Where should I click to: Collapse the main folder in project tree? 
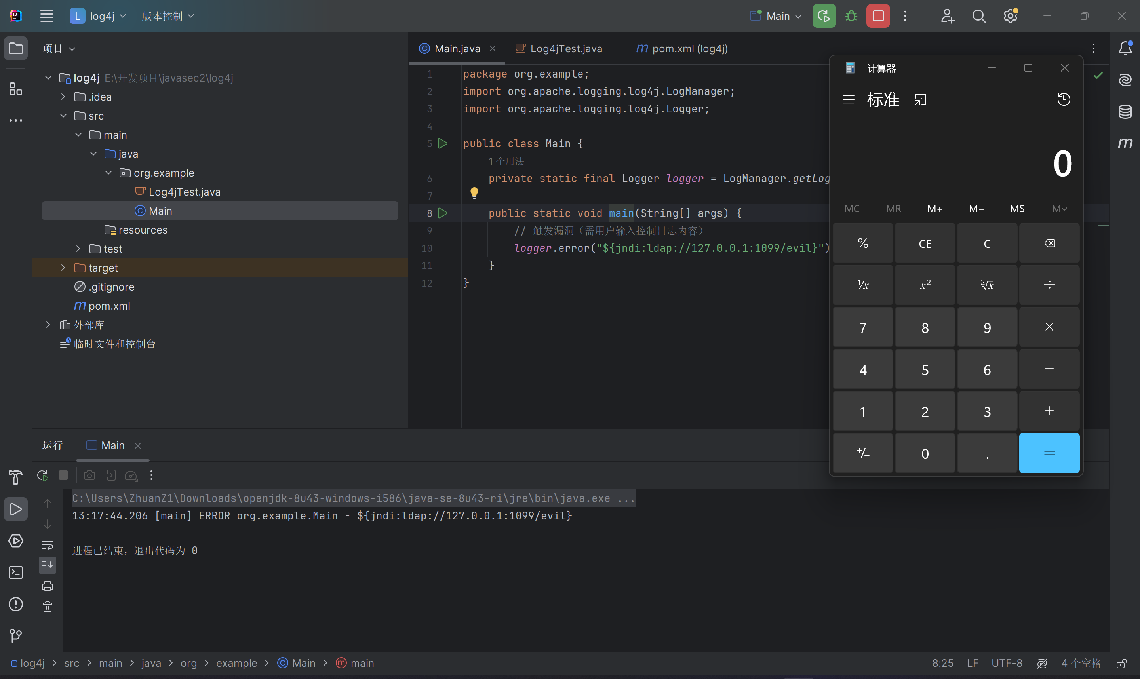[x=78, y=135]
